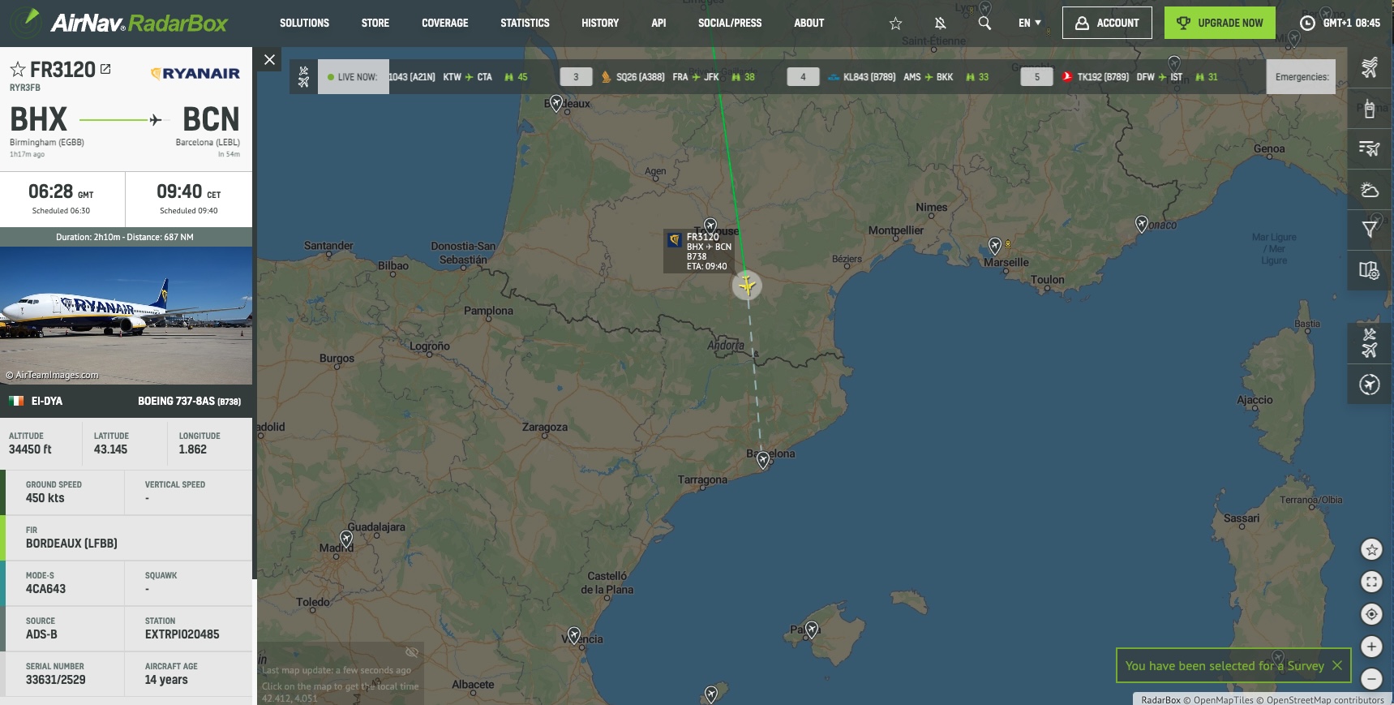Image resolution: width=1394 pixels, height=705 pixels.
Task: Zoom out with minus button
Action: pos(1371,678)
